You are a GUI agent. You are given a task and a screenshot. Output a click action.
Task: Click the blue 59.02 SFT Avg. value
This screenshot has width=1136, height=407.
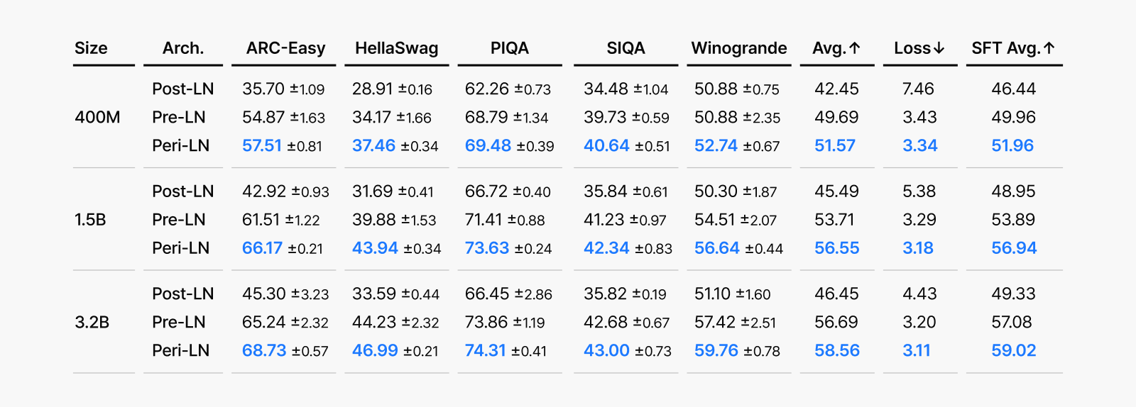coord(1014,350)
